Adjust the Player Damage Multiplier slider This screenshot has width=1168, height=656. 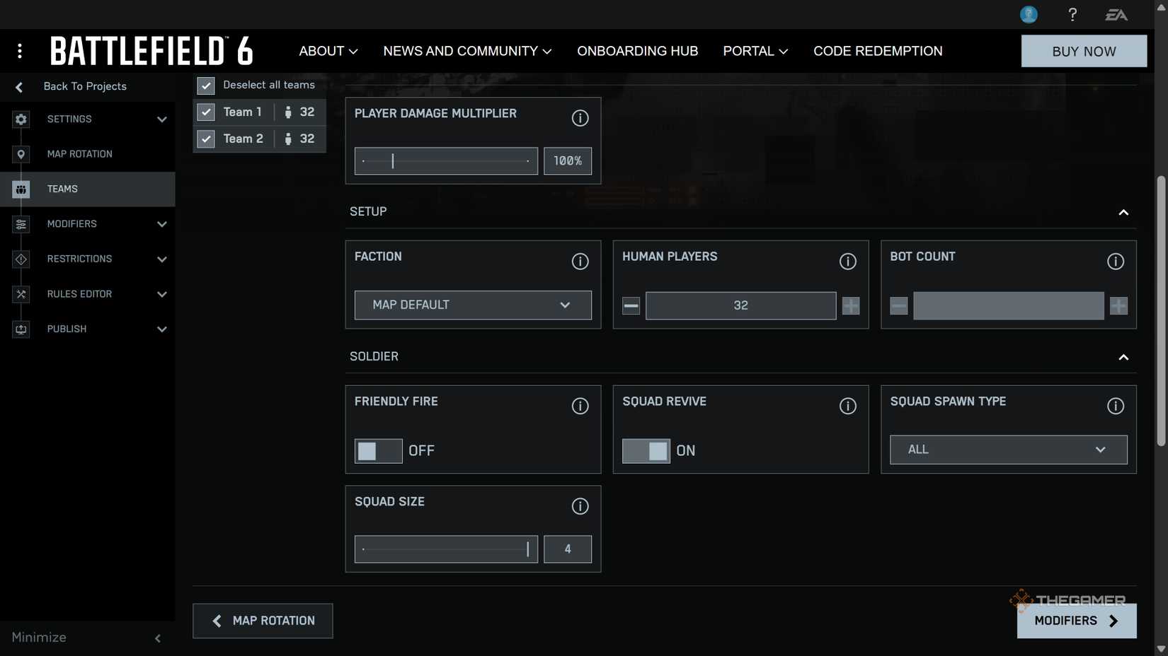(x=393, y=160)
